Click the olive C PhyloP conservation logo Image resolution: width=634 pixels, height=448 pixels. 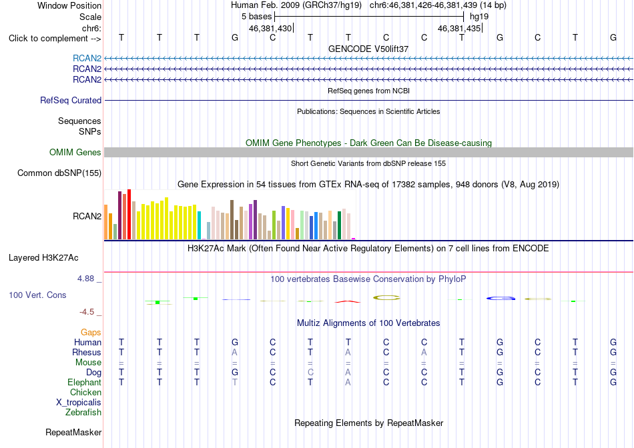[386, 298]
